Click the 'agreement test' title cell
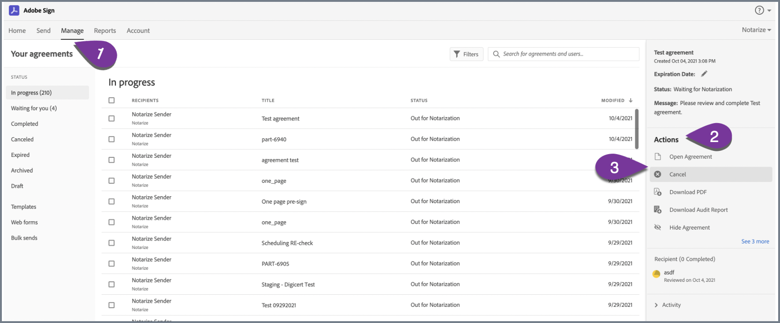The image size is (780, 323). click(x=280, y=160)
